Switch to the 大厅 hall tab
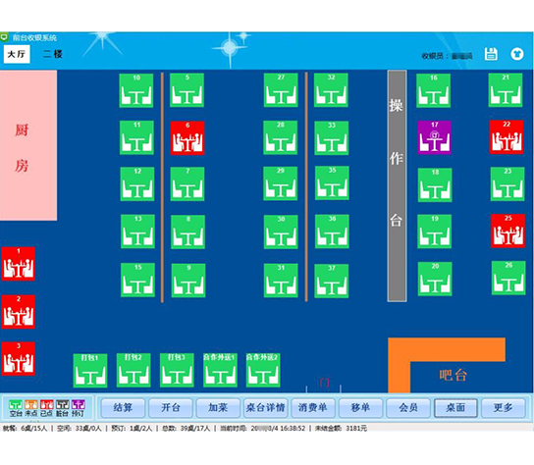This screenshot has width=534, height=465. click(x=17, y=54)
